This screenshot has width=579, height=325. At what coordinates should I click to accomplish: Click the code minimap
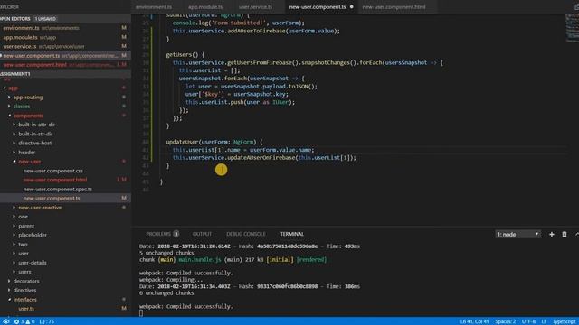click(572, 28)
